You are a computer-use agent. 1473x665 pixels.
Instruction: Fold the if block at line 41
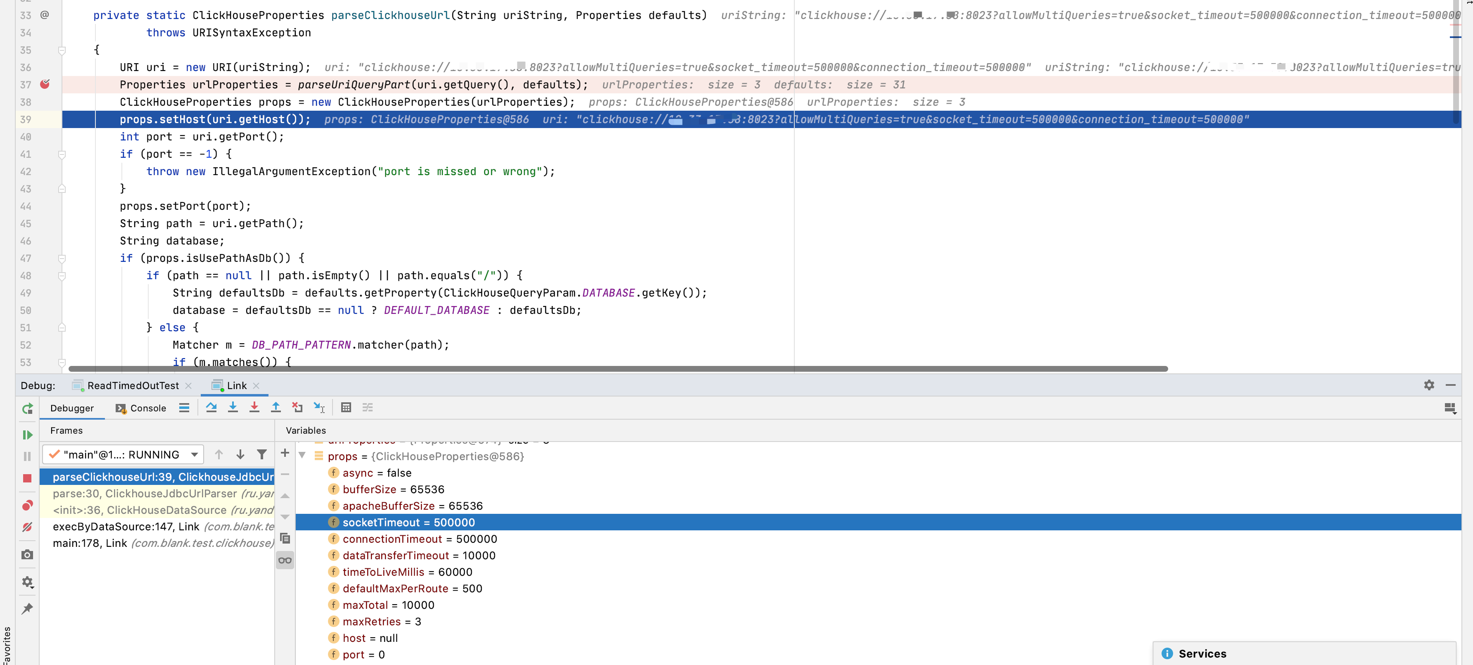62,154
